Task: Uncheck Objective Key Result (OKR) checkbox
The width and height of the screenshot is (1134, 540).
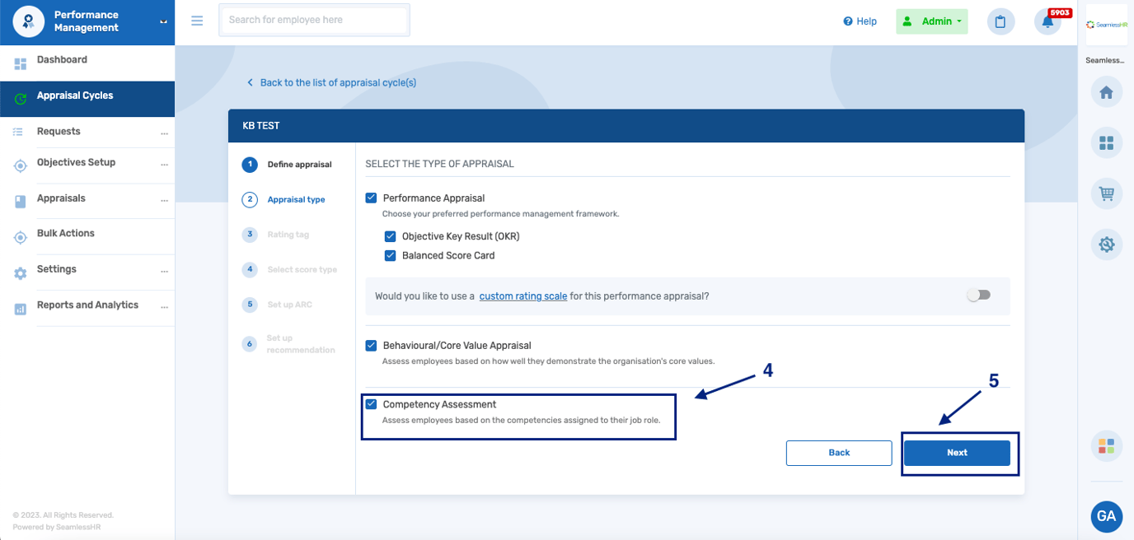Action: point(391,236)
